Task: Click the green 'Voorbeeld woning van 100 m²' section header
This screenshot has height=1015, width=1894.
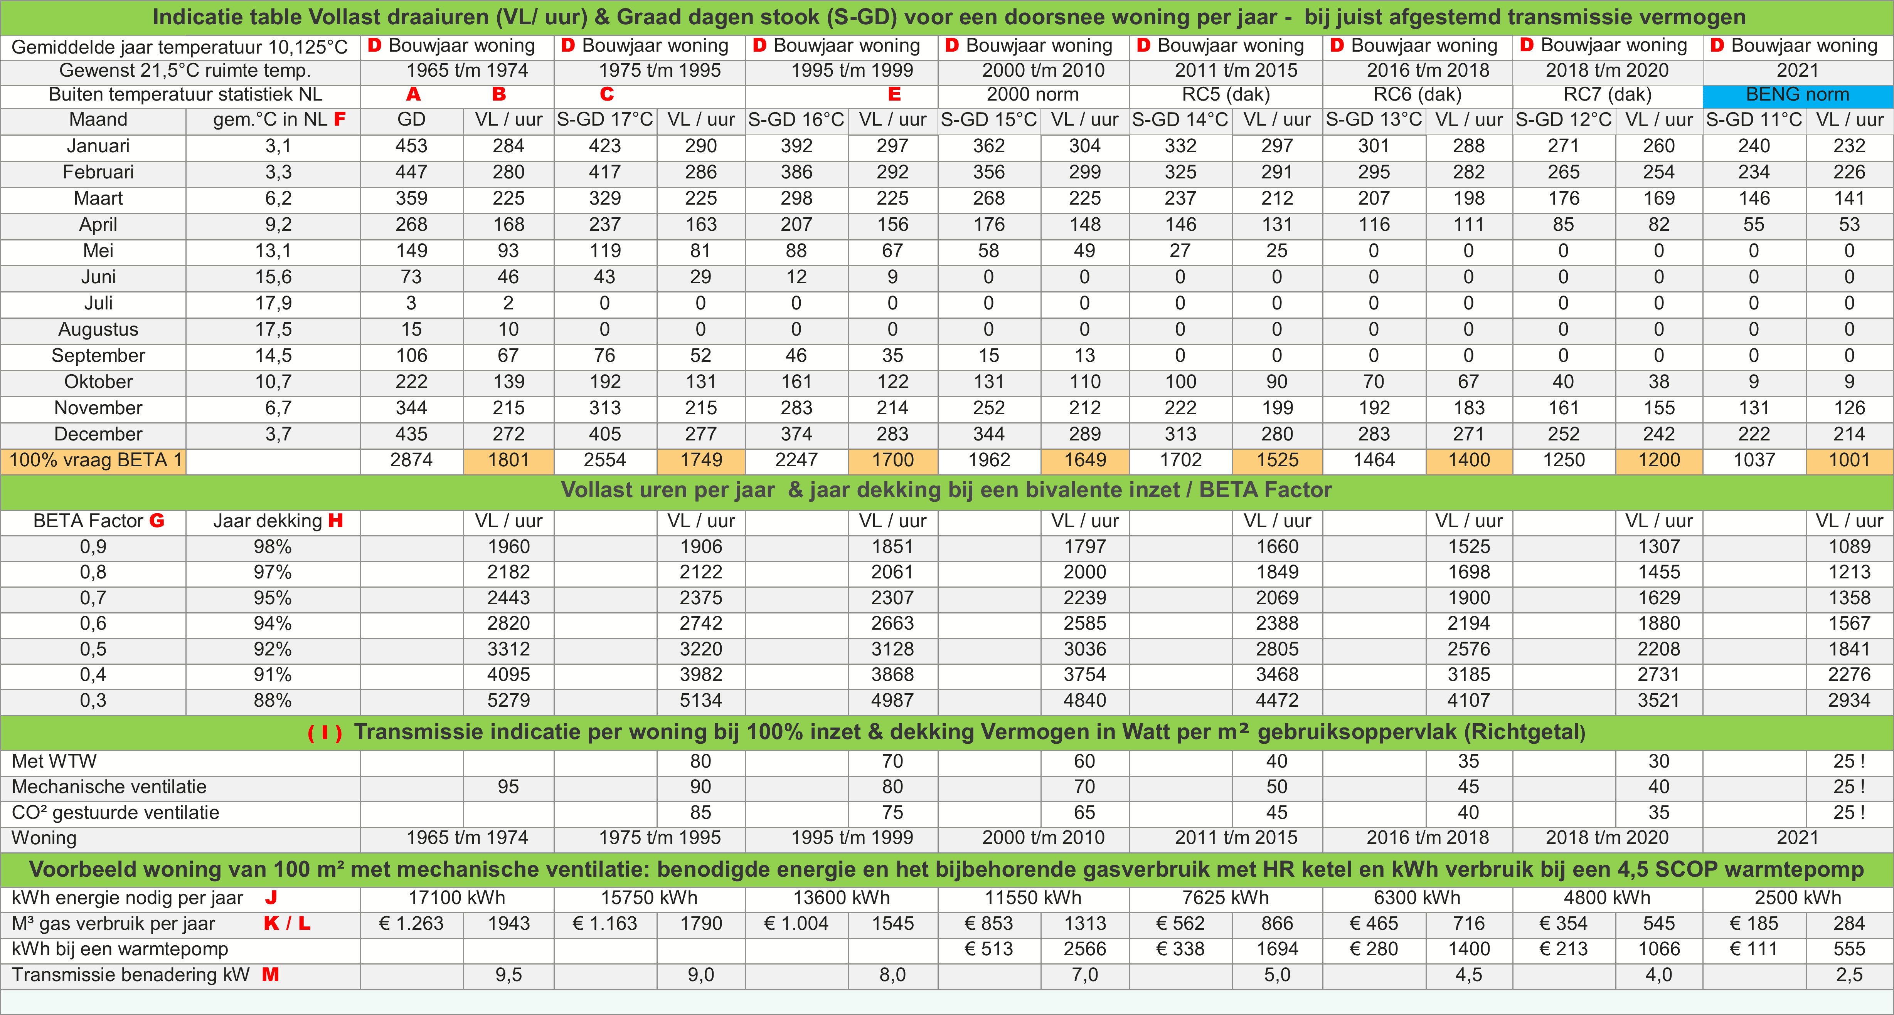Action: (x=947, y=870)
